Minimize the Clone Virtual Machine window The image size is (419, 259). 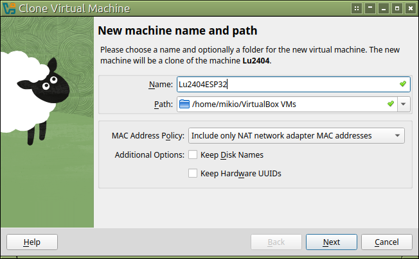(384, 9)
